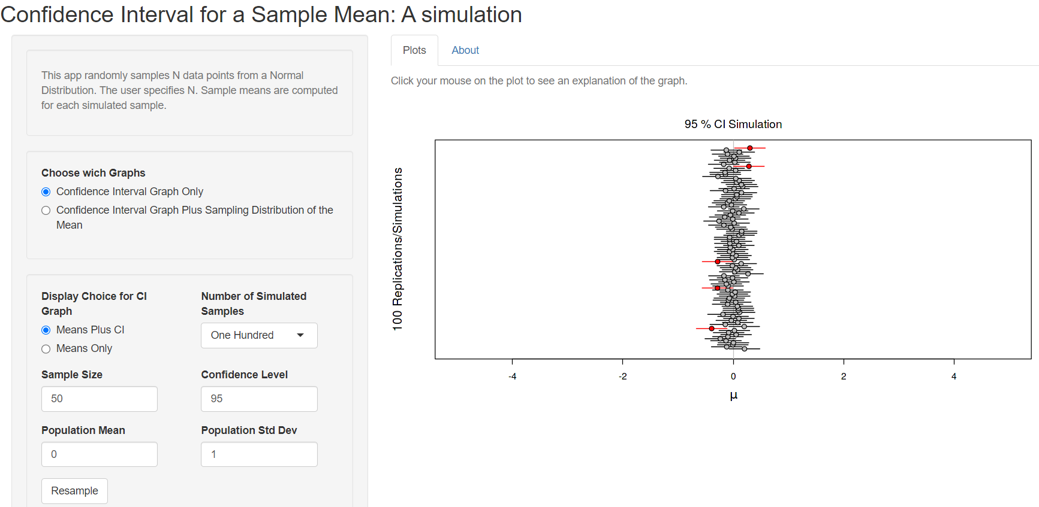
Task: Click the bottommost red dot on the plot
Action: pyautogui.click(x=712, y=328)
